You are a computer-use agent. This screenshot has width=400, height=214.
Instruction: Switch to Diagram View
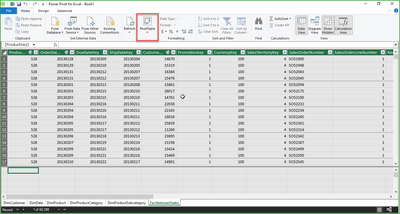[315, 25]
